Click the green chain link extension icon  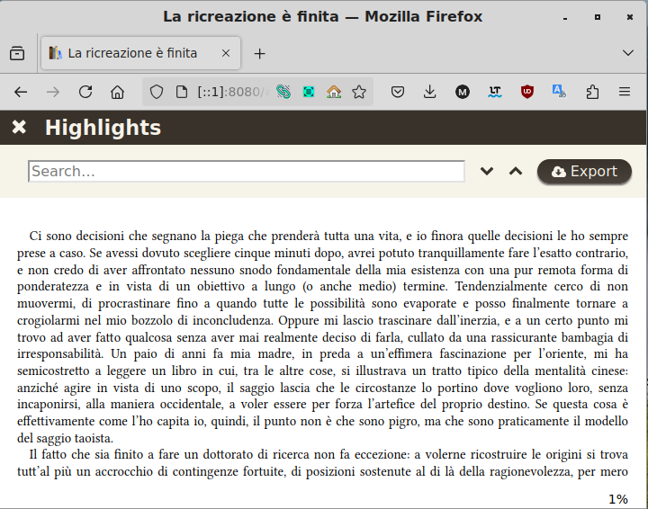[x=283, y=92]
